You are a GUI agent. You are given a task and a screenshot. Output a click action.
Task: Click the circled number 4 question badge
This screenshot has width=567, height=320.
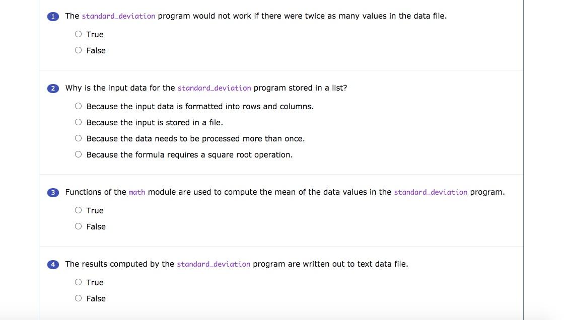click(53, 264)
